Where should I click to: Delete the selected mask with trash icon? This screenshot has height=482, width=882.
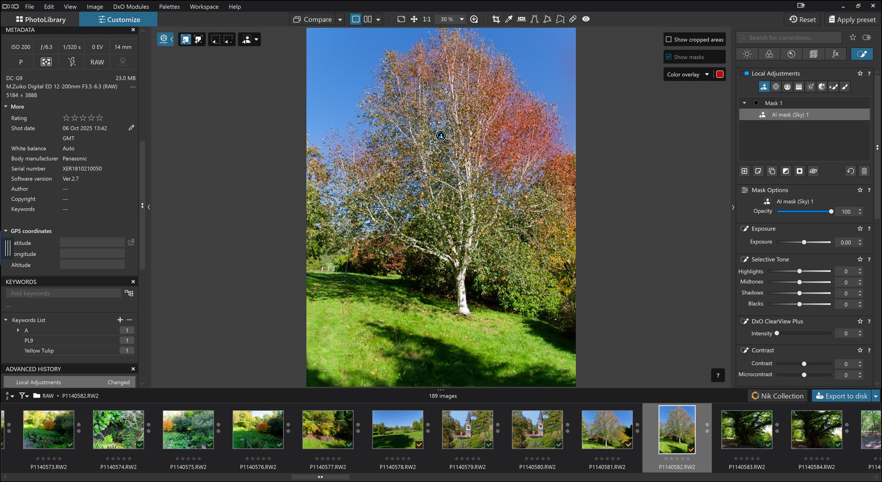pos(864,171)
